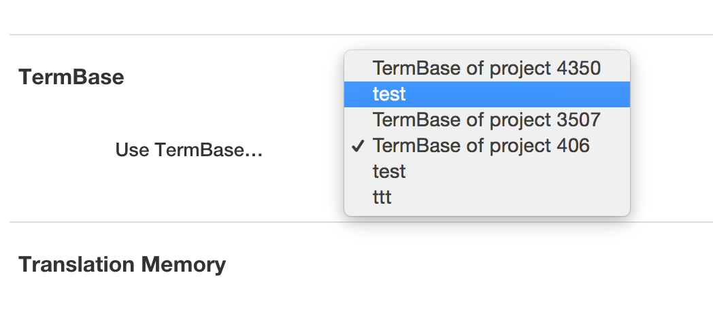Choose the three-letter "ttt" list item
Screen dimensions: 713x326
(382, 197)
